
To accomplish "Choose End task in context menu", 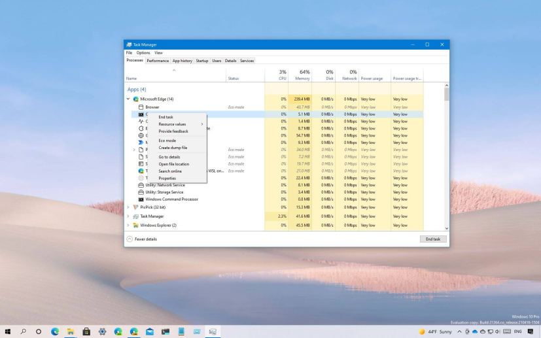I will pos(177,117).
